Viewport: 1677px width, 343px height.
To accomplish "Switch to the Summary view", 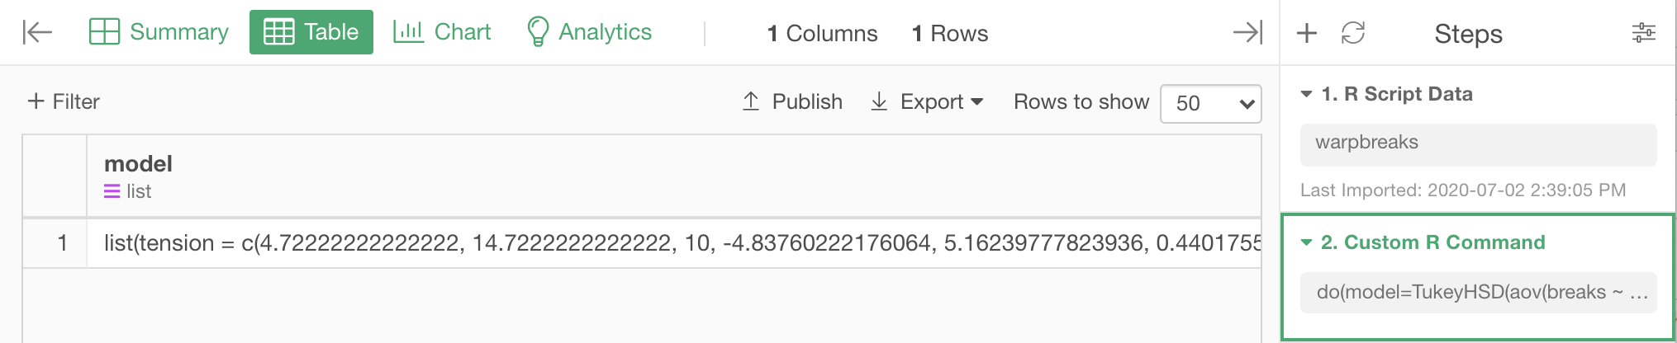I will pyautogui.click(x=159, y=32).
